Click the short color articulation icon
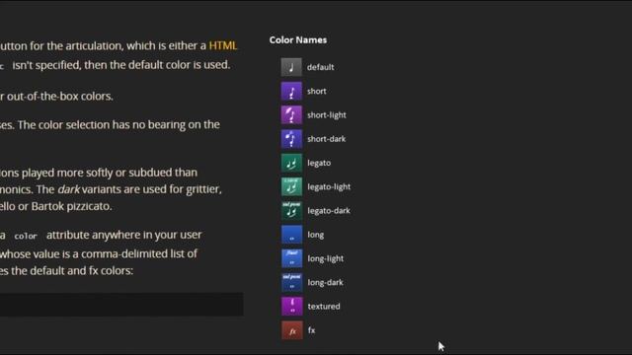 (x=291, y=91)
